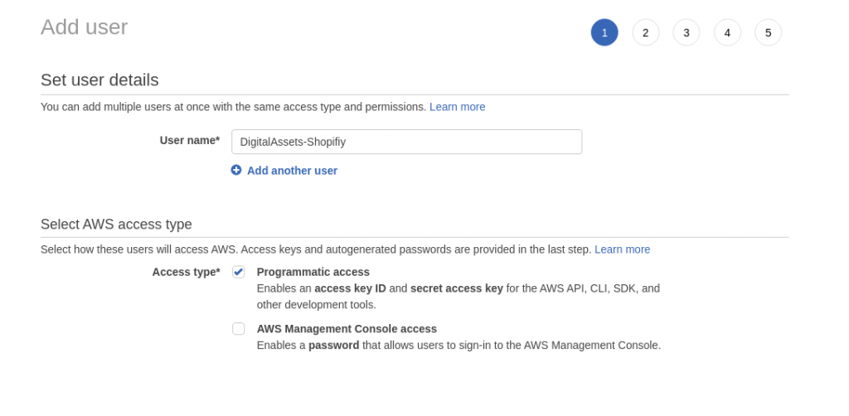Image resolution: width=849 pixels, height=416 pixels.
Task: Click the Access type* label
Action: tap(186, 272)
